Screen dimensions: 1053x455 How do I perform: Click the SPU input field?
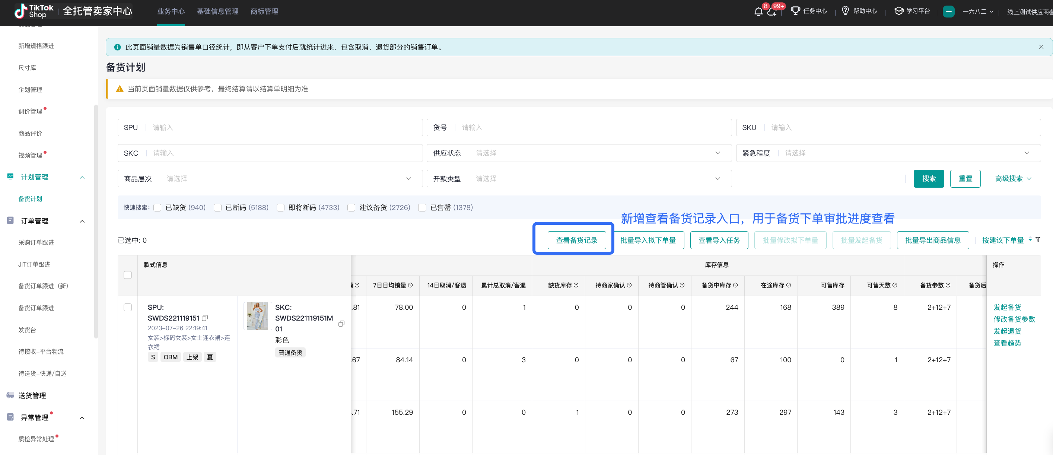(x=270, y=128)
